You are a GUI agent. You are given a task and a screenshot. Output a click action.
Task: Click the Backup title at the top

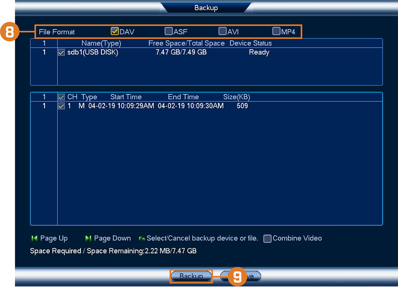206,8
